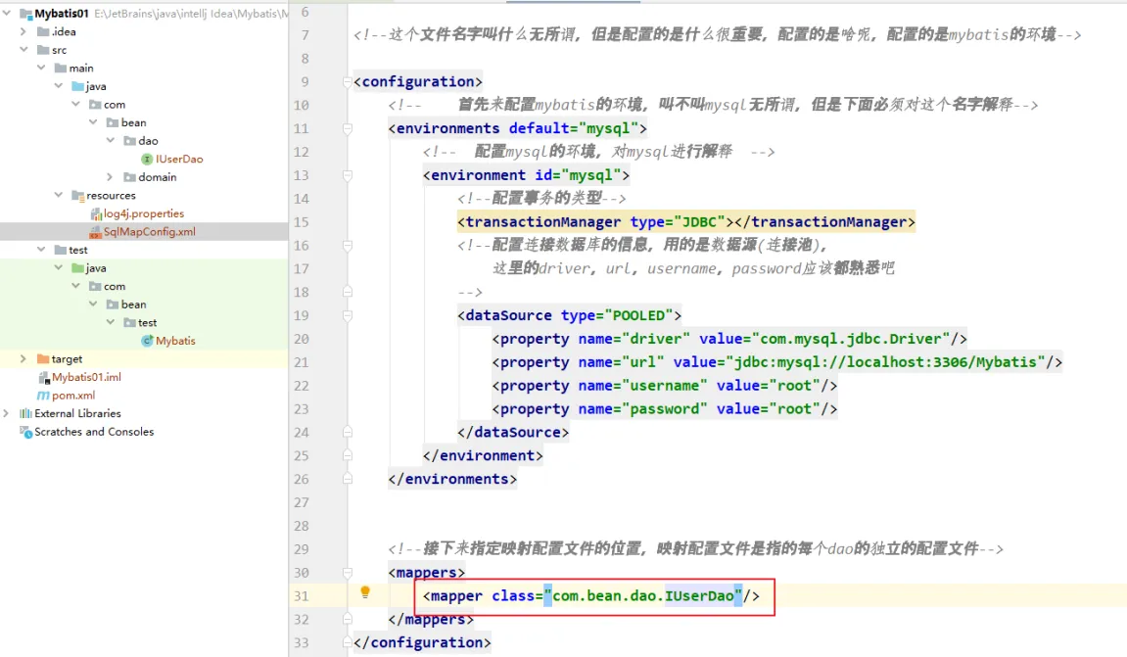The width and height of the screenshot is (1127, 657).
Task: Expand the domain package
Action: point(112,177)
